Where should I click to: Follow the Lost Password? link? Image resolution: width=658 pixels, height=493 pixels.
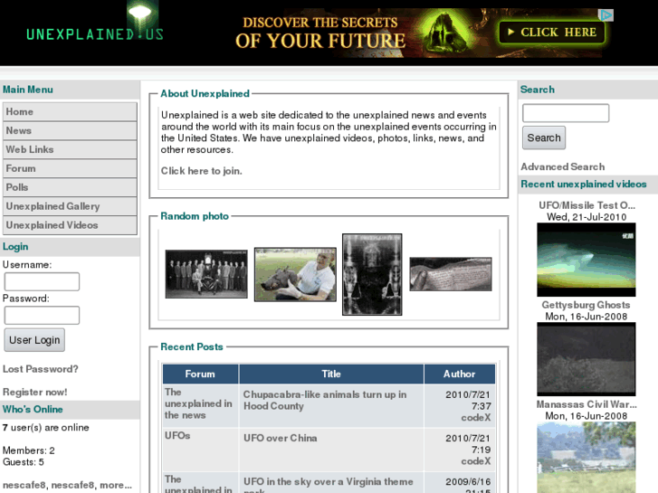[41, 369]
